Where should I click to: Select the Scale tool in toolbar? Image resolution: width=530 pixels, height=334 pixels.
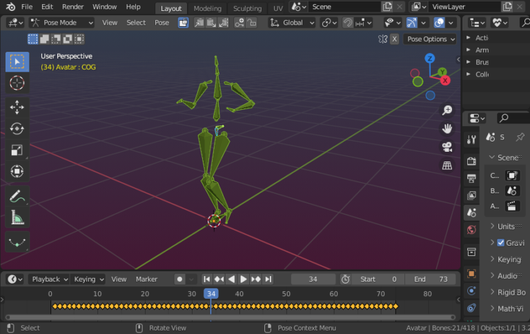point(17,150)
